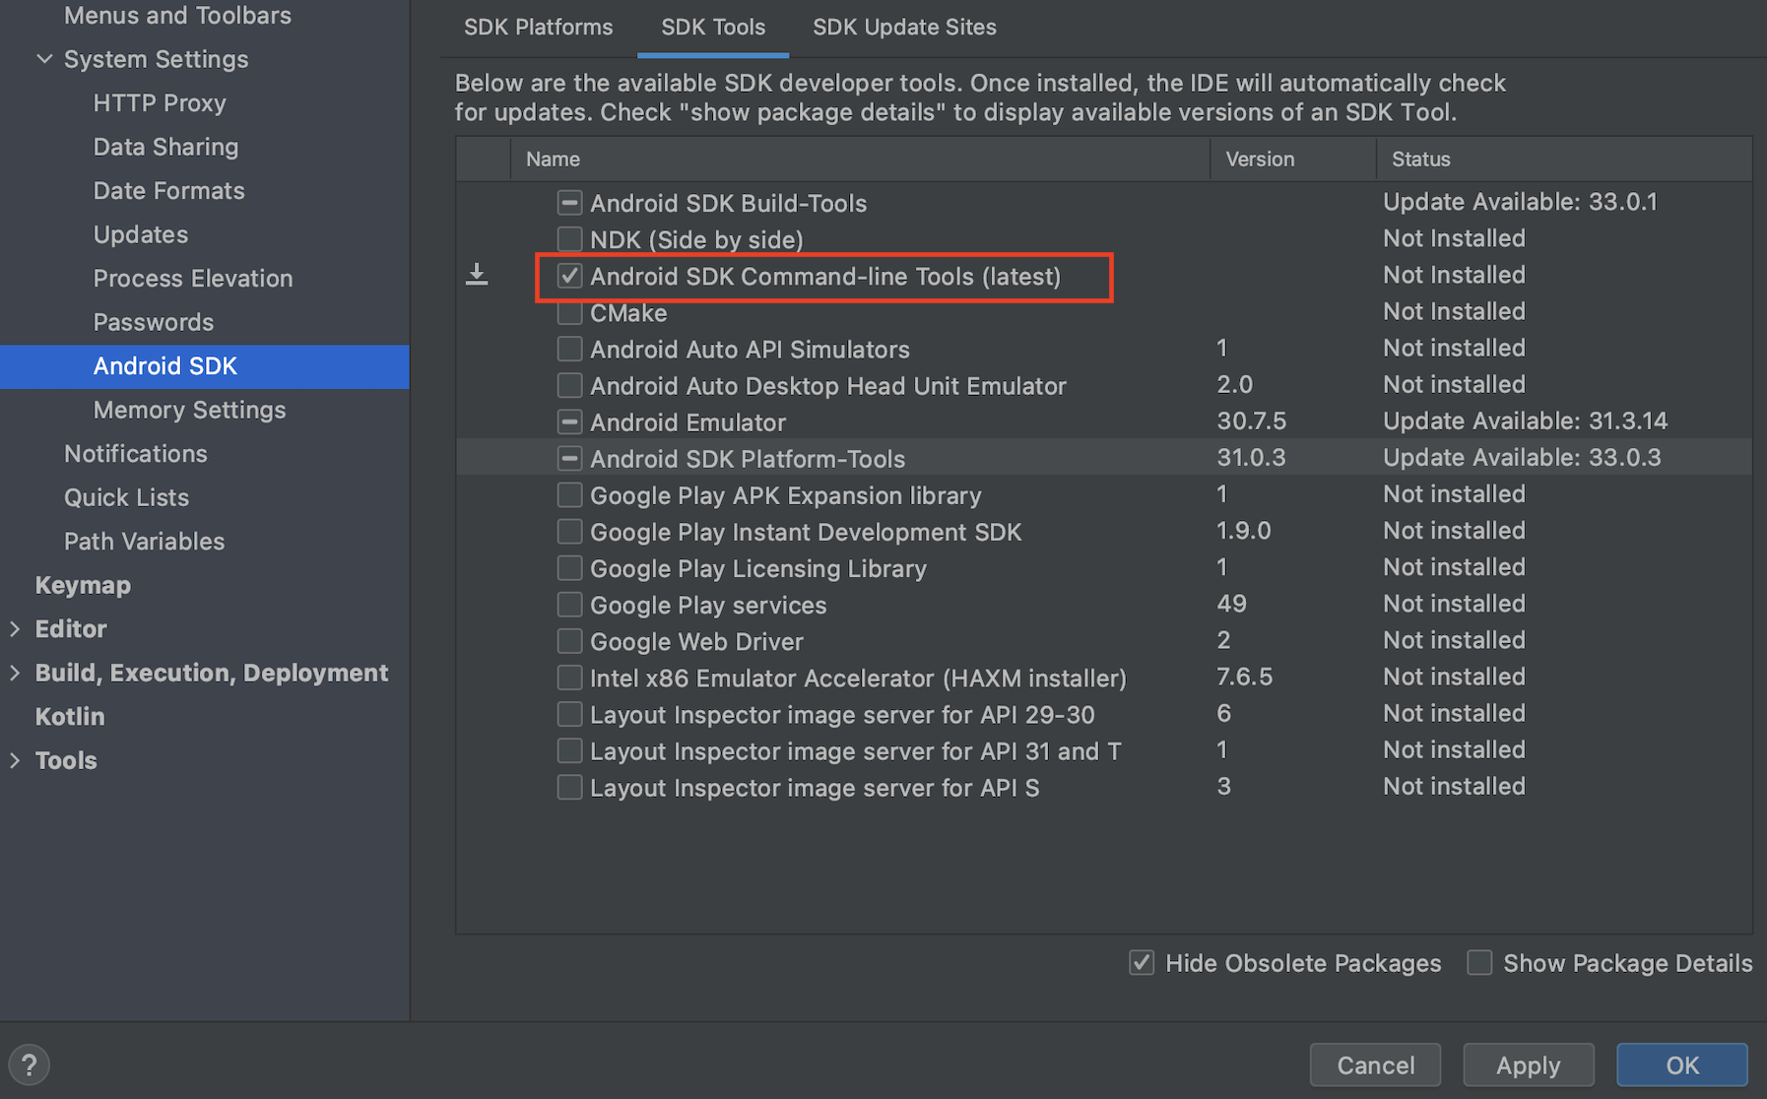The width and height of the screenshot is (1767, 1099).
Task: Click version 49 of Google Play services
Action: (1231, 603)
